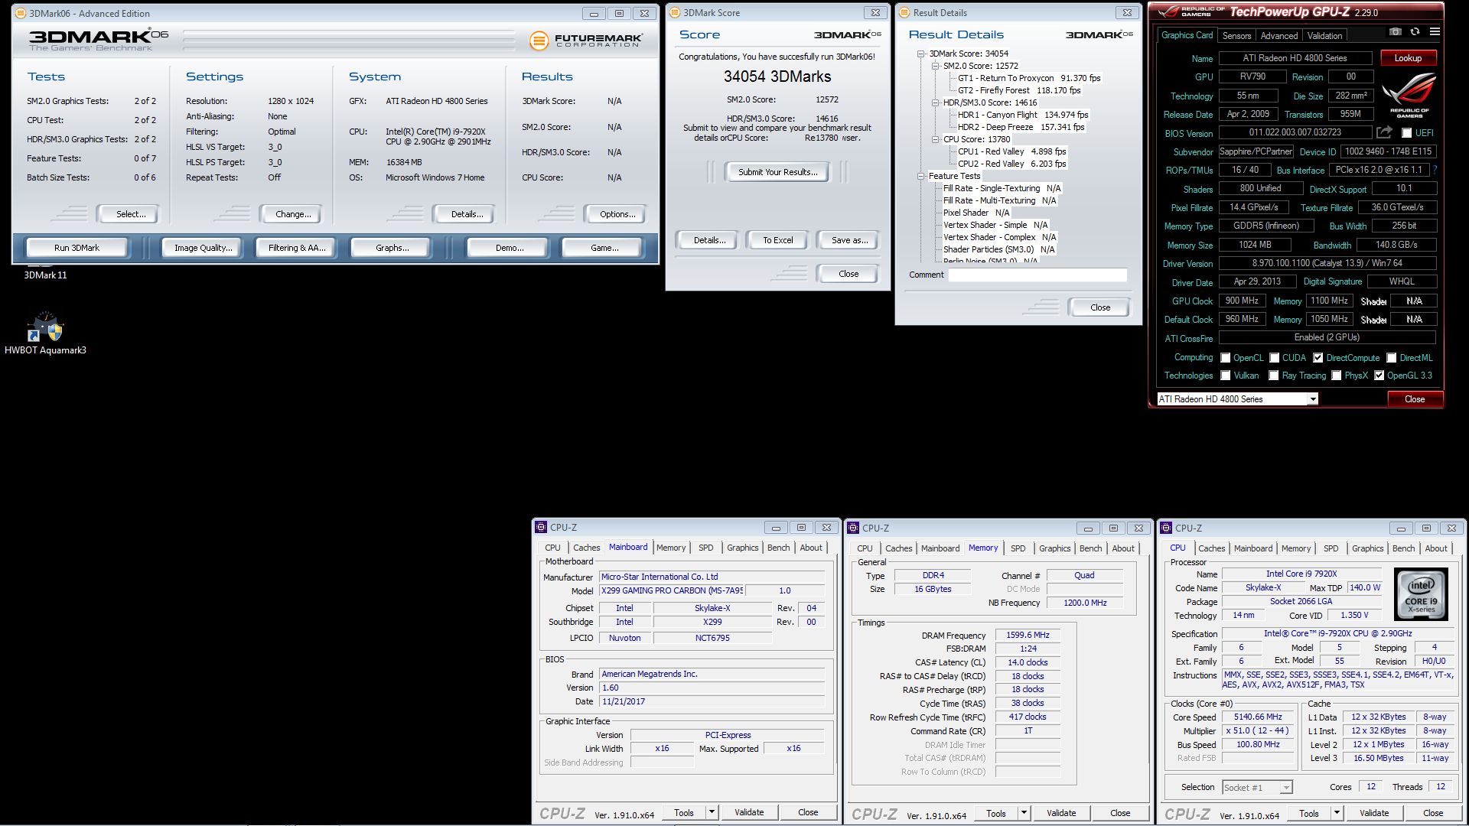Click the Validate button in the Memory CPU-Z window

1061,813
